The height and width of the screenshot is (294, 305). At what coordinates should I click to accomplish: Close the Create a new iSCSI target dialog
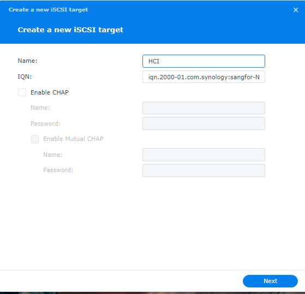point(296,10)
